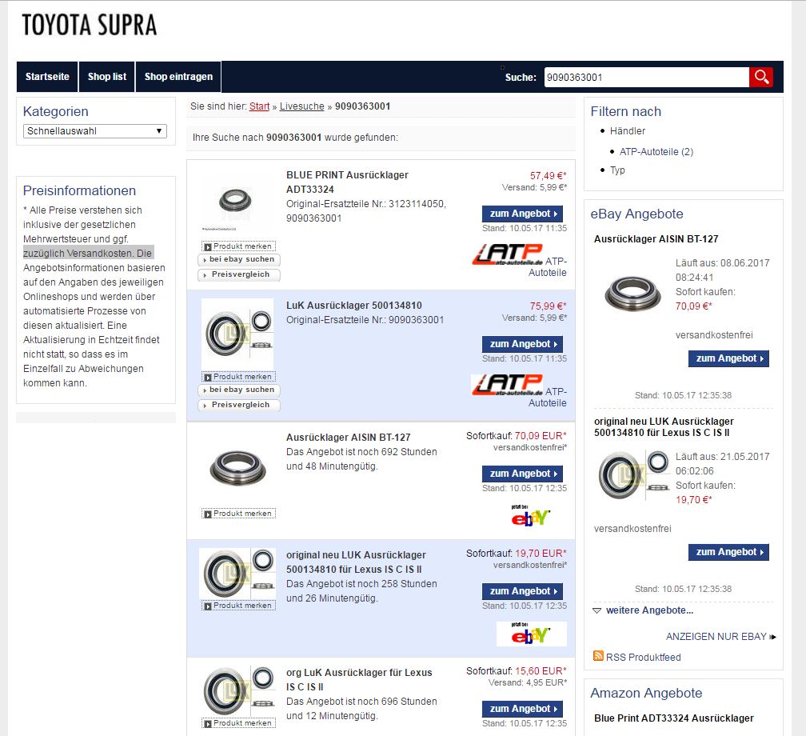Screen dimensions: 806x736
Task: Open the AISIN BT-127 product image in results
Action: [x=237, y=467]
